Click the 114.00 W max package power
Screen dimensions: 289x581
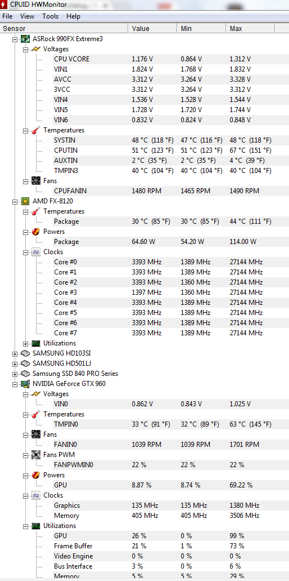[x=243, y=242]
